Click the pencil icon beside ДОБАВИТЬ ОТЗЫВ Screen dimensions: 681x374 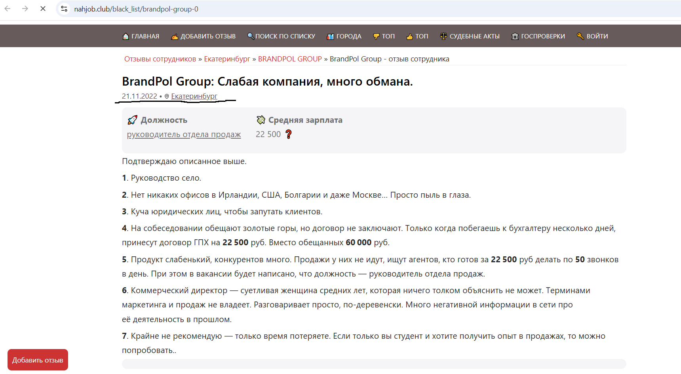175,36
